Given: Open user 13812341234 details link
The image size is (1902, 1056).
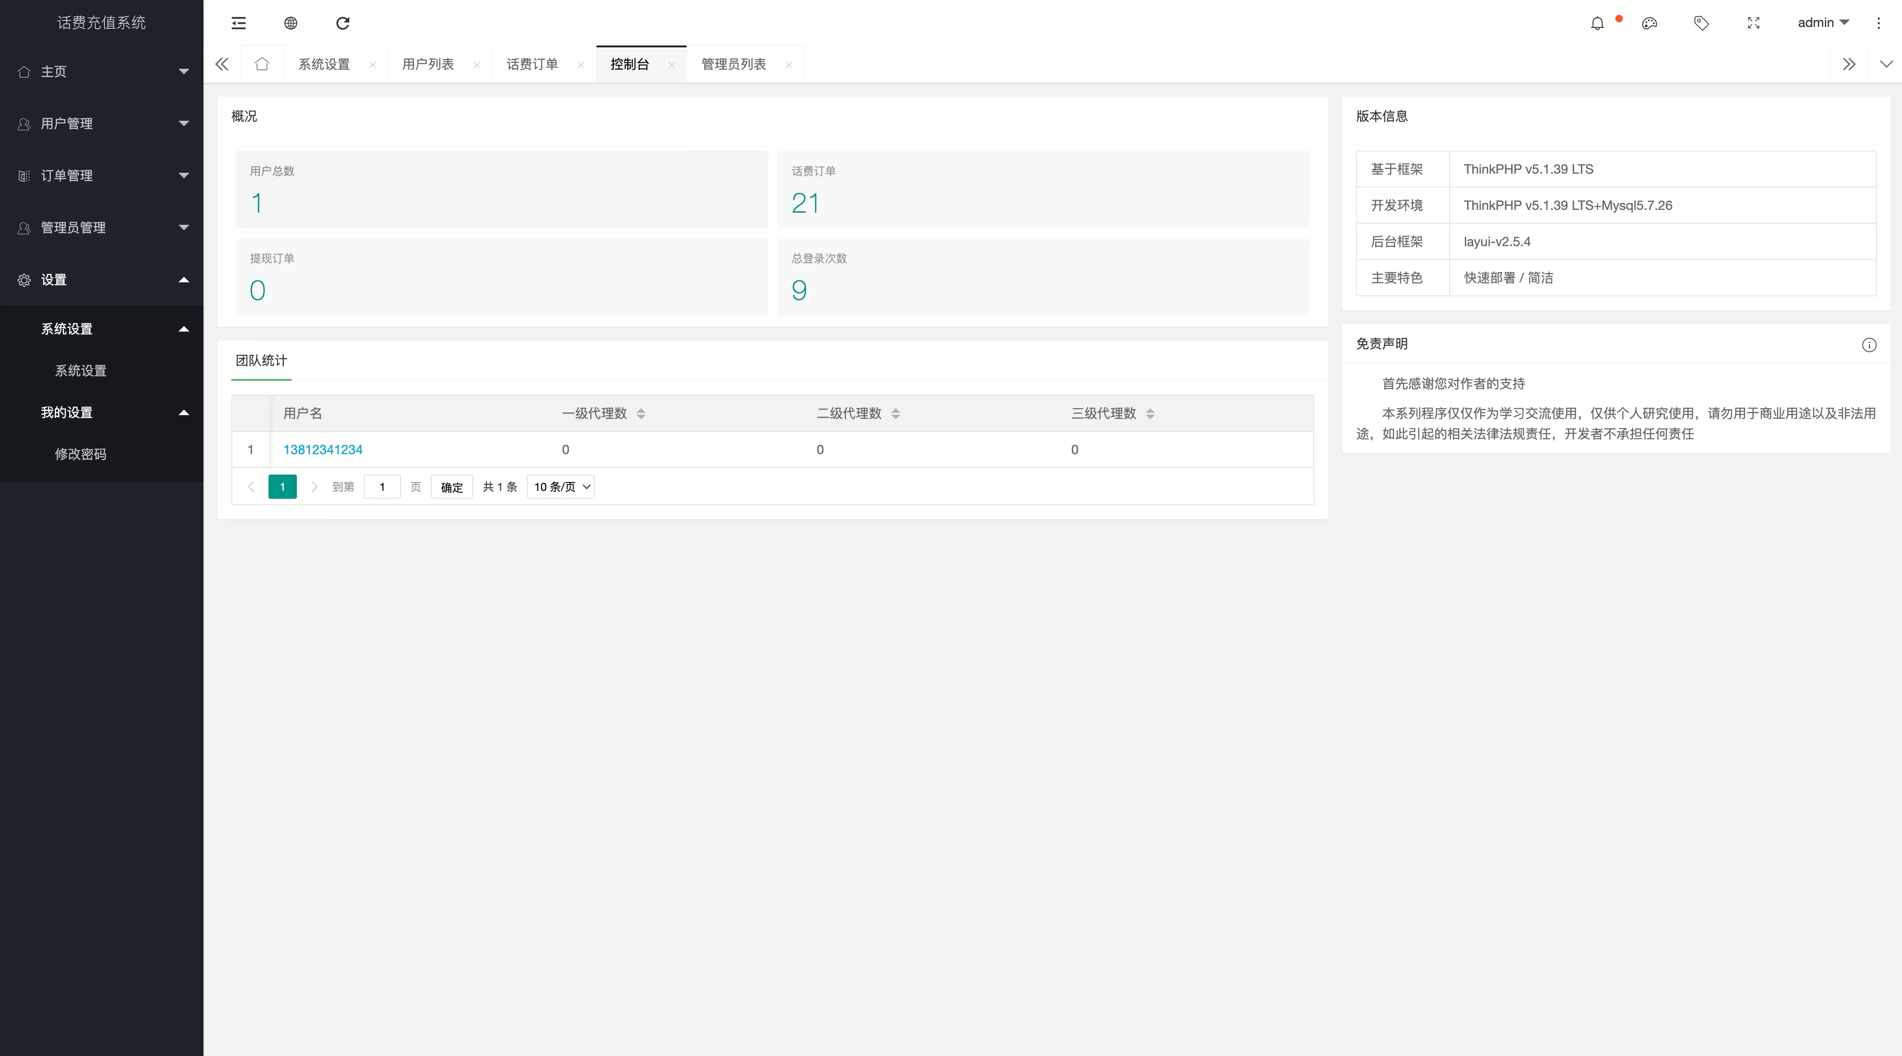Looking at the screenshot, I should [x=323, y=450].
